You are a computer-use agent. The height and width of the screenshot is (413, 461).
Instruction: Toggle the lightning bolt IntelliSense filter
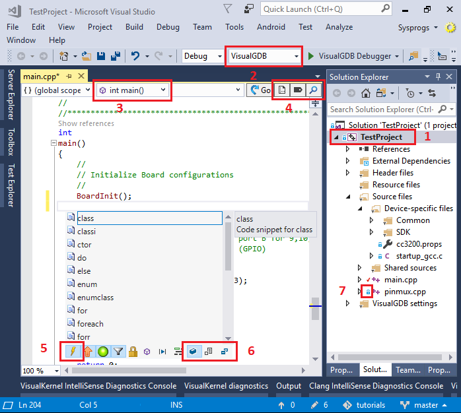tap(73, 352)
